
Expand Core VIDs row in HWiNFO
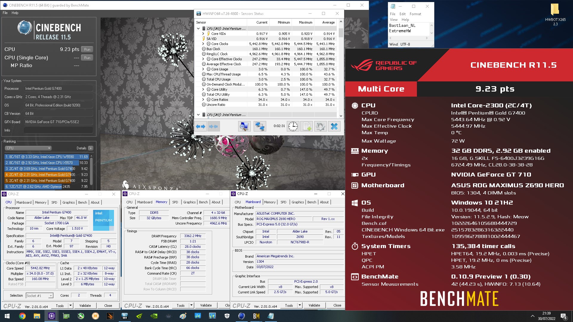203,34
